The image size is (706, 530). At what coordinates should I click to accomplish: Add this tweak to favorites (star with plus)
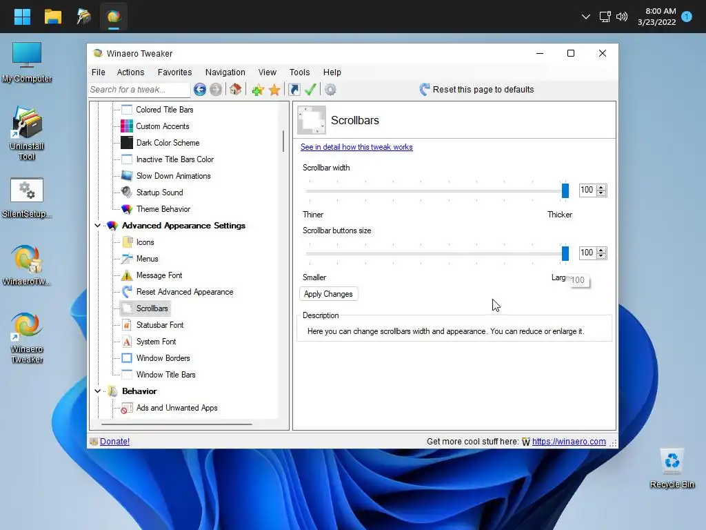pyautogui.click(x=258, y=90)
